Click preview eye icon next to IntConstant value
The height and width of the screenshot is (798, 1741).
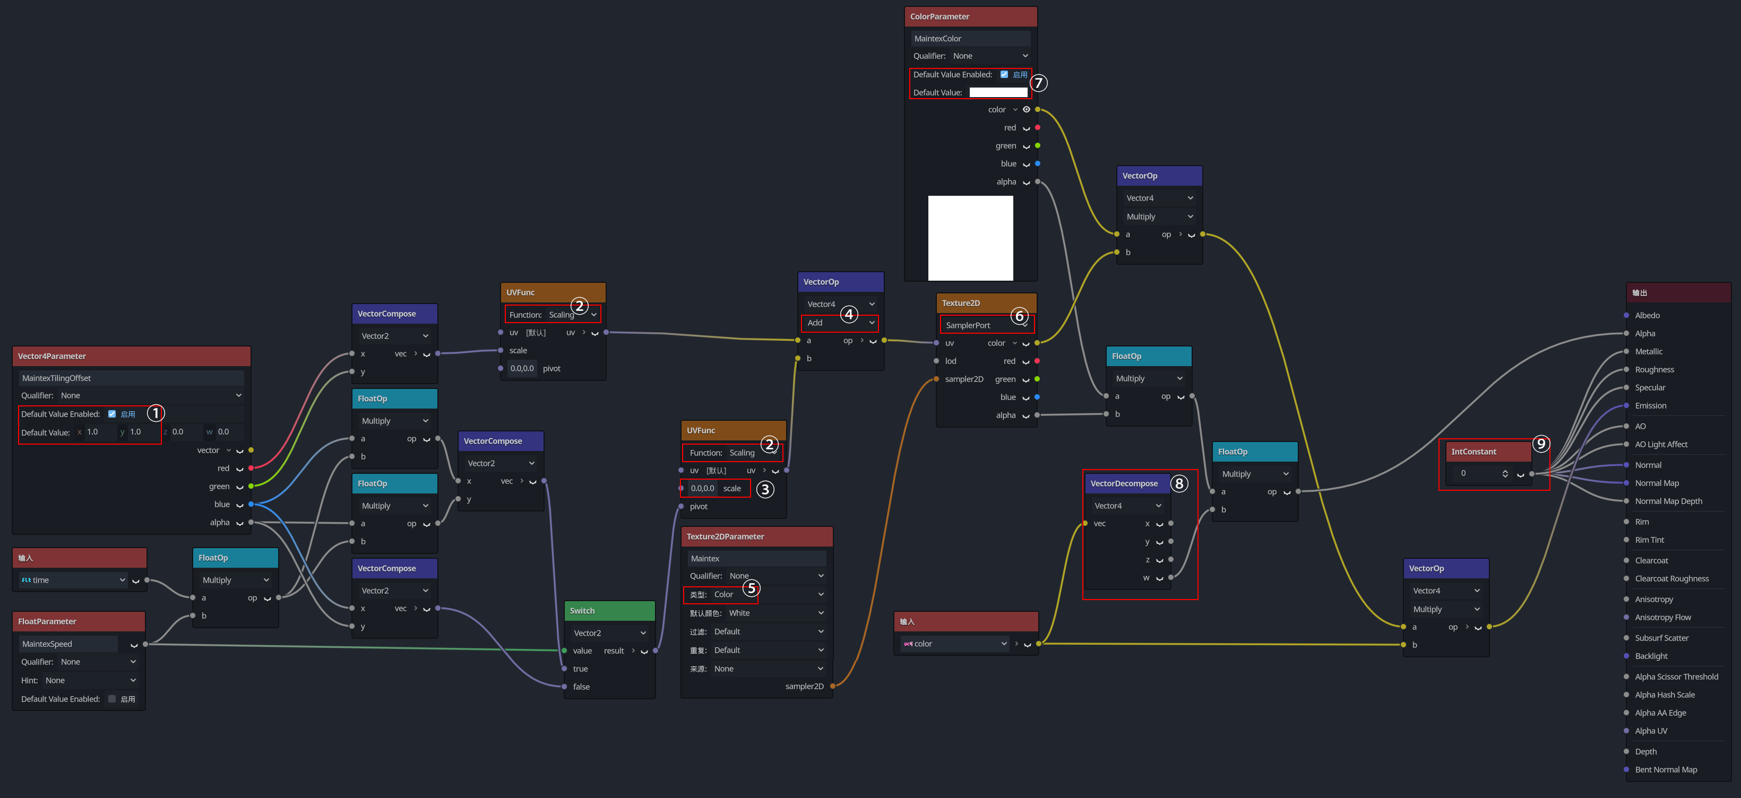1520,474
